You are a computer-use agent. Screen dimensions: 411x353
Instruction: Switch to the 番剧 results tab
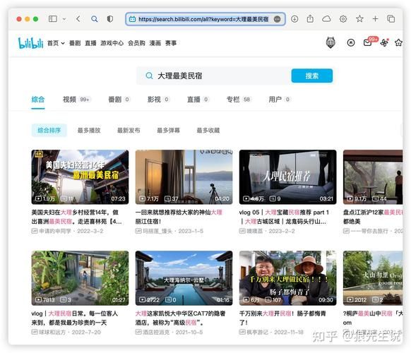[119, 100]
